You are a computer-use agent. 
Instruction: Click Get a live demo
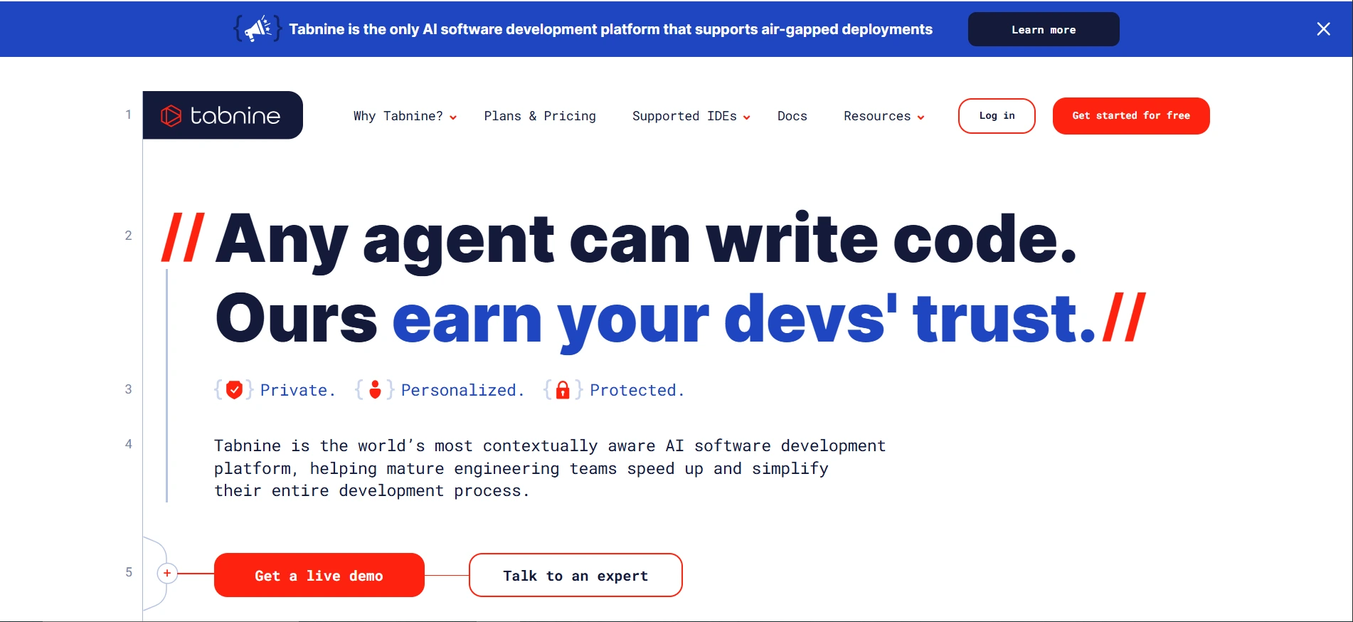[x=319, y=575]
